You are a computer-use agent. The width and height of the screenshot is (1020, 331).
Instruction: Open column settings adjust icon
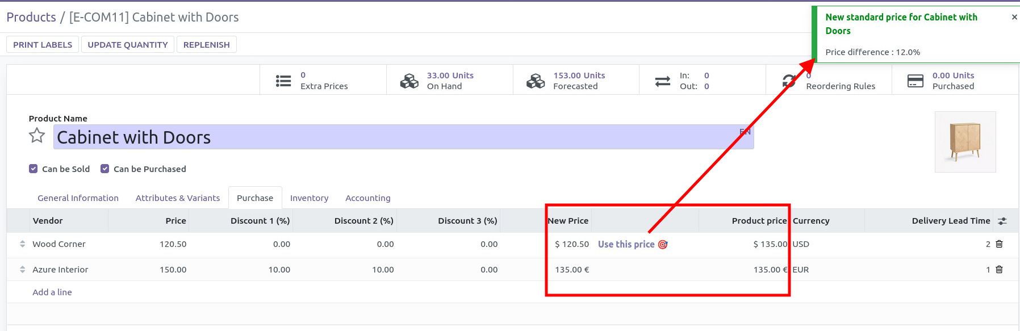[1002, 221]
